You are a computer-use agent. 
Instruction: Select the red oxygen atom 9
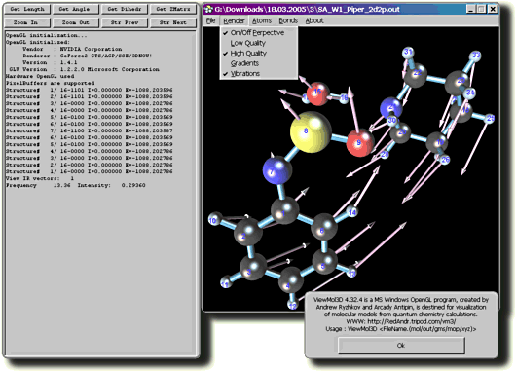click(360, 143)
